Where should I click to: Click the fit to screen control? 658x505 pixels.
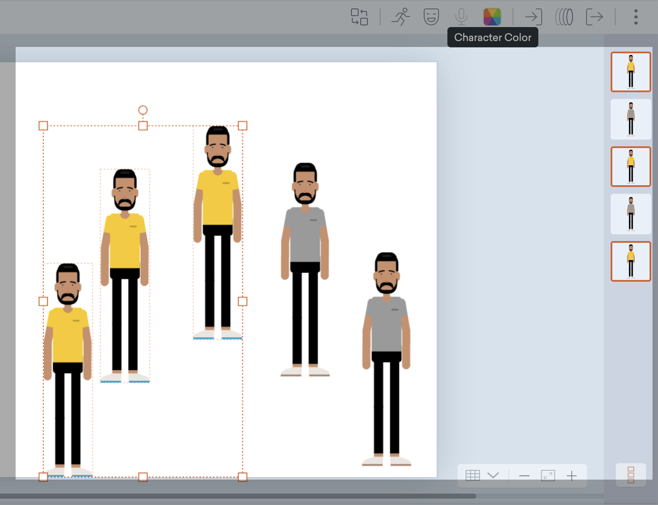pos(548,475)
